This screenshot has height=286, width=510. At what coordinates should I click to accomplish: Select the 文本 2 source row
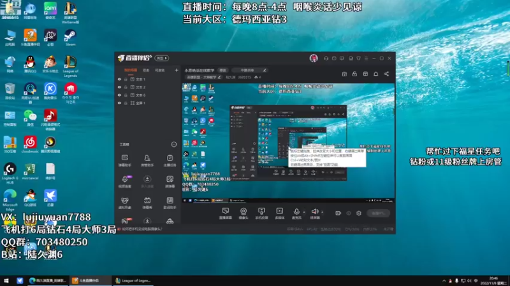[148, 87]
